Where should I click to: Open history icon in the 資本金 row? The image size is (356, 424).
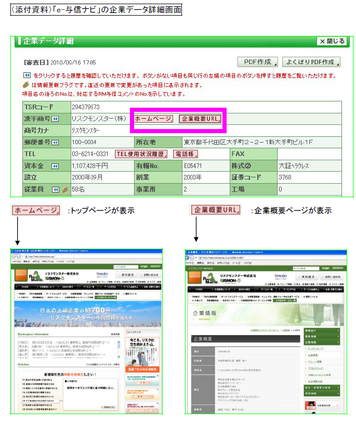(55, 166)
